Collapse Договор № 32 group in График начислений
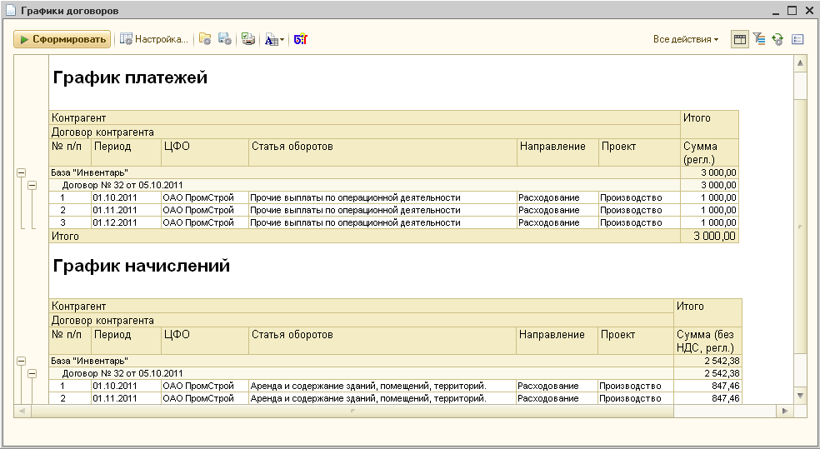The image size is (820, 449). 32,374
